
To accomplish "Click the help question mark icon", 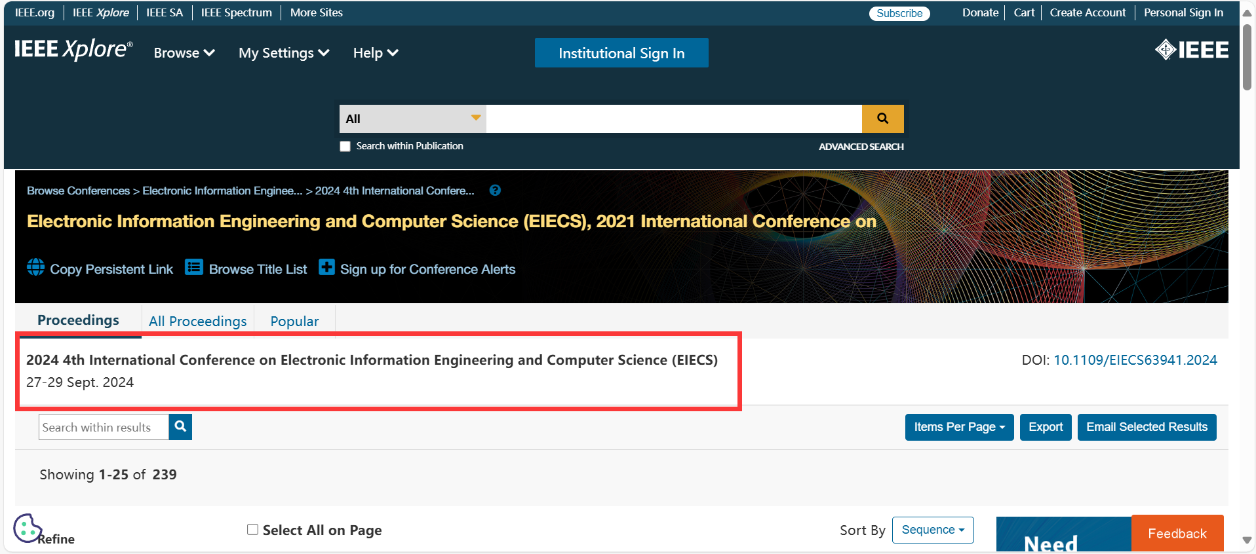I will [x=495, y=191].
